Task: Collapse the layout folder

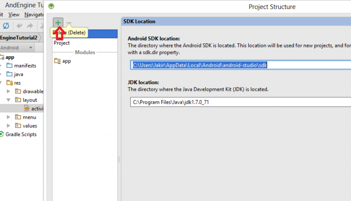Action: pyautogui.click(x=9, y=100)
